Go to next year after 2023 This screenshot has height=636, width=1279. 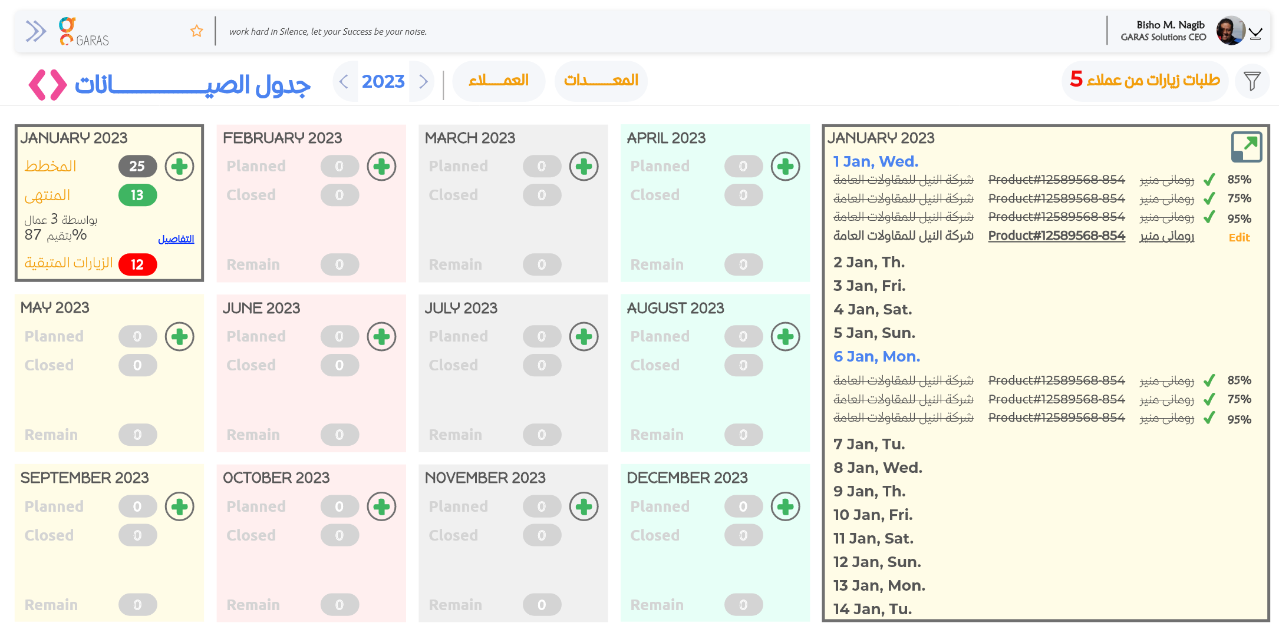(x=423, y=81)
